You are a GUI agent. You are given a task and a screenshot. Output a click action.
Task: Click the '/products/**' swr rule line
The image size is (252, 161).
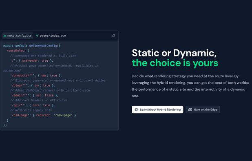36,76
